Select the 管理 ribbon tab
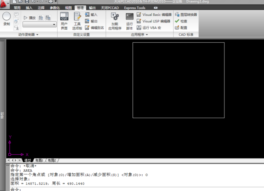The image size is (264, 191). click(81, 8)
